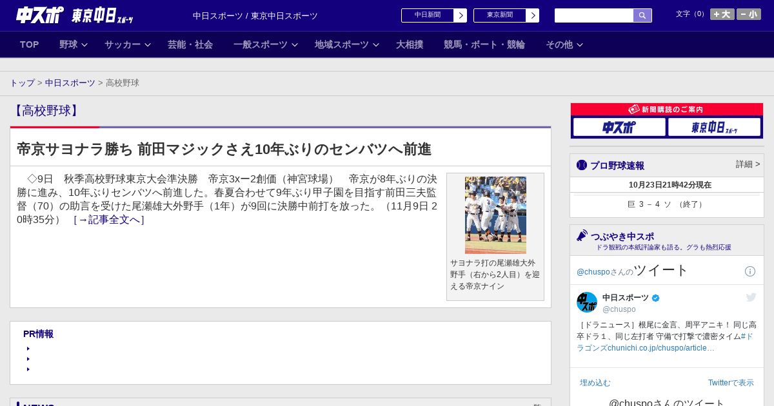
Task: Open 中スポ subscription banner button
Action: [x=619, y=127]
